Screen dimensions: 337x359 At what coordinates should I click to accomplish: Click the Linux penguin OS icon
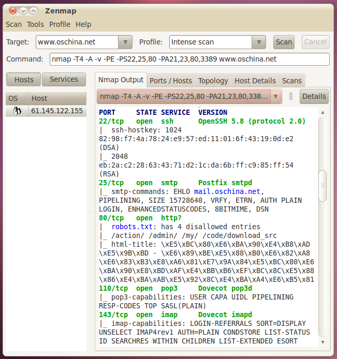point(17,111)
